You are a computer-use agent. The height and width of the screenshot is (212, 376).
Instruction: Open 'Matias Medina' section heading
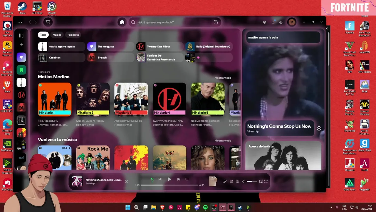click(53, 77)
